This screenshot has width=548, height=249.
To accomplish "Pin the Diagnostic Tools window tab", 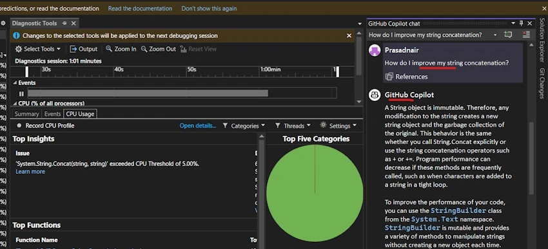I will click(x=64, y=23).
